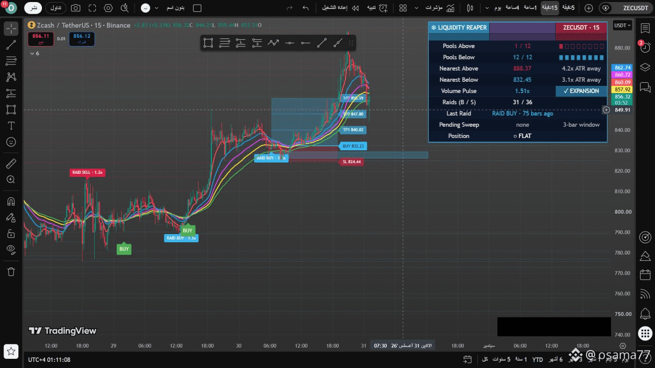Click the favorites star at bottom left
This screenshot has width=655, height=368.
pyautogui.click(x=11, y=352)
